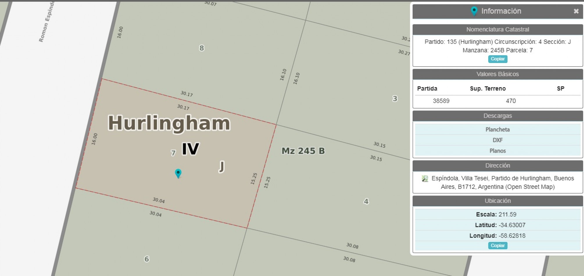Click the blue location marker on parcel 7
The height and width of the screenshot is (276, 584).
click(178, 173)
